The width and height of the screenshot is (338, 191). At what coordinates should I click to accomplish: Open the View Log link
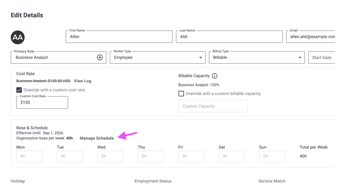(x=82, y=81)
